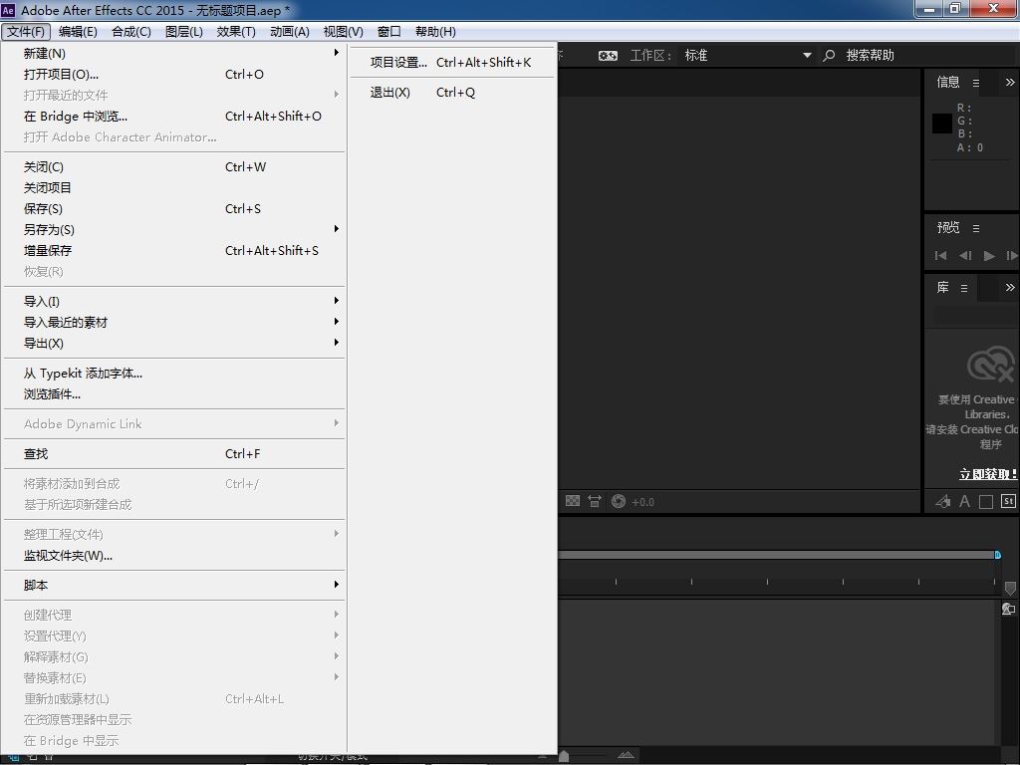Choose 增量保存 from the File menu
The width and height of the screenshot is (1020, 765).
[x=174, y=250]
